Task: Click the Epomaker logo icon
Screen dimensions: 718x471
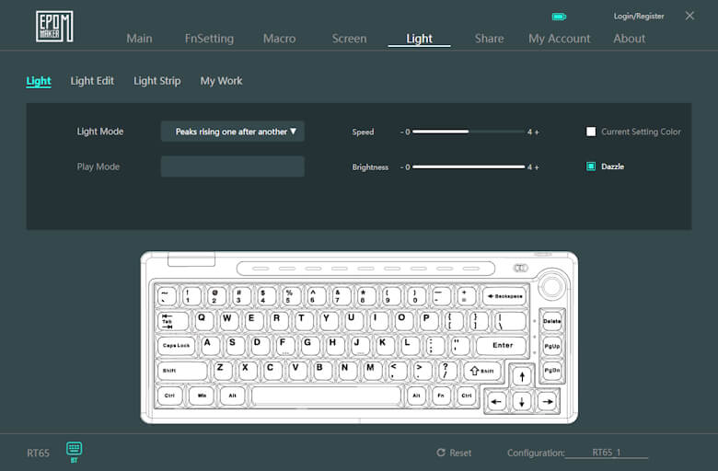Action: coord(54,26)
